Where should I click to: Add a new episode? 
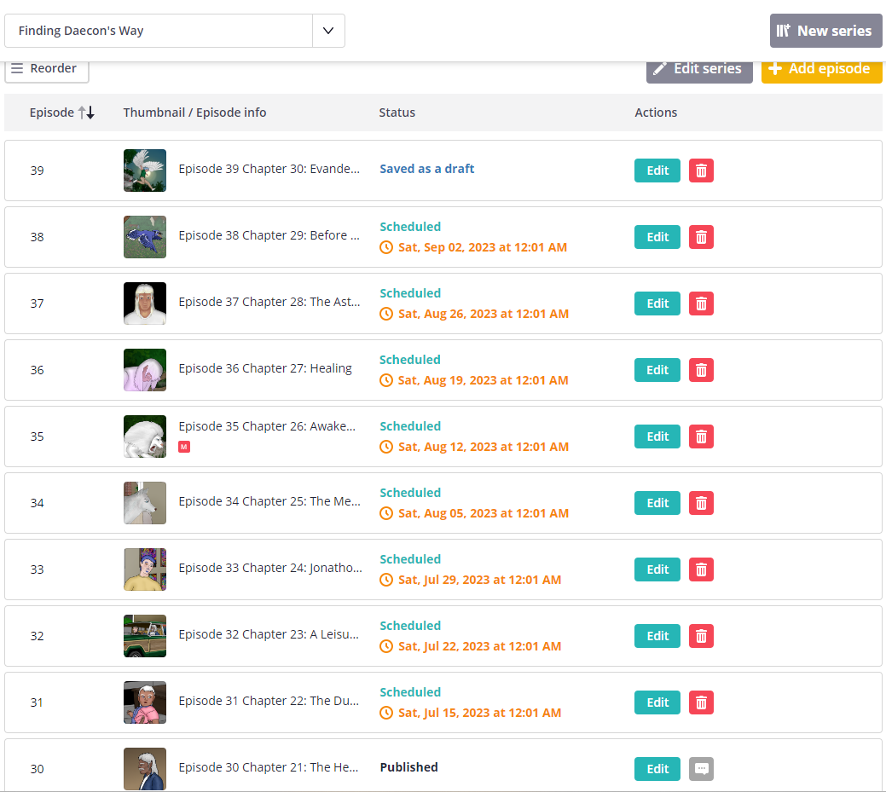pos(821,69)
